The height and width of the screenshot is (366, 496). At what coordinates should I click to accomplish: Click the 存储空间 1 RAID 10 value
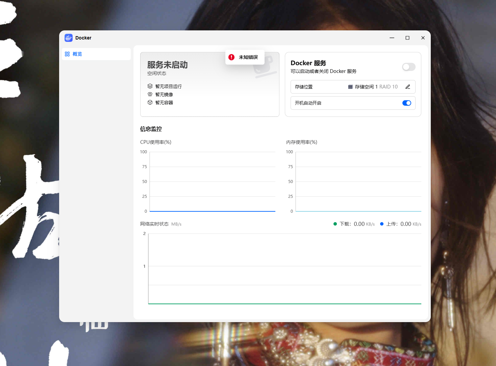tap(376, 87)
